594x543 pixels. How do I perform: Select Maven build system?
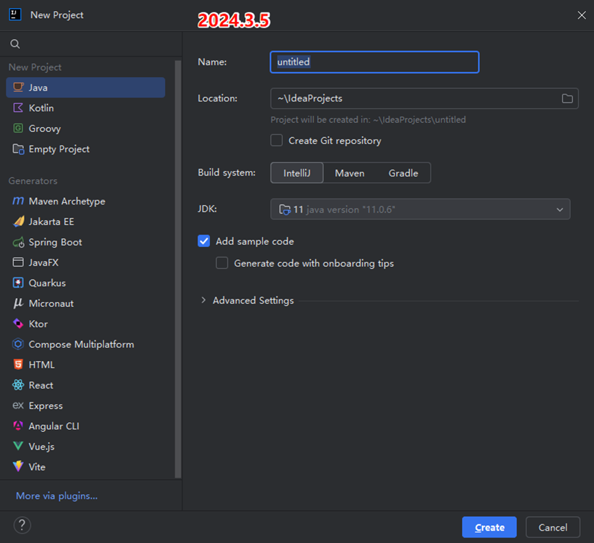(x=350, y=173)
